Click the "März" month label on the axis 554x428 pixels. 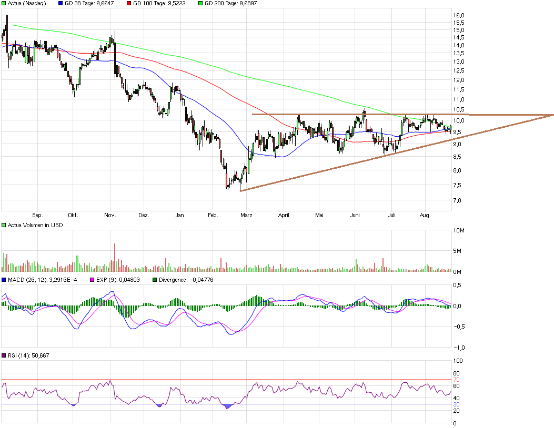coord(246,215)
